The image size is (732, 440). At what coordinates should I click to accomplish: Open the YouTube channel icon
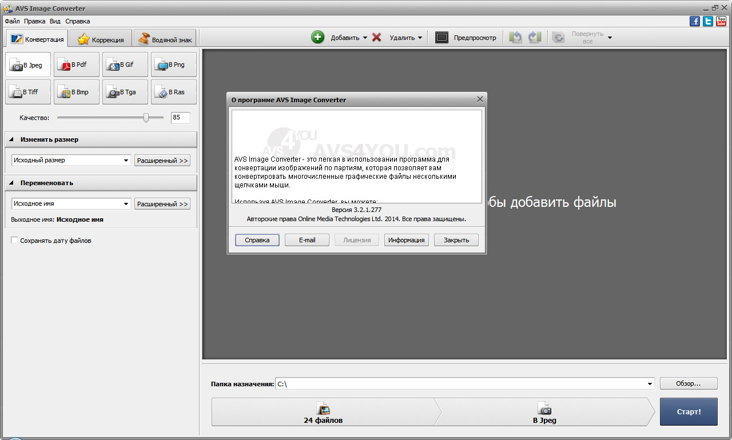(x=721, y=21)
